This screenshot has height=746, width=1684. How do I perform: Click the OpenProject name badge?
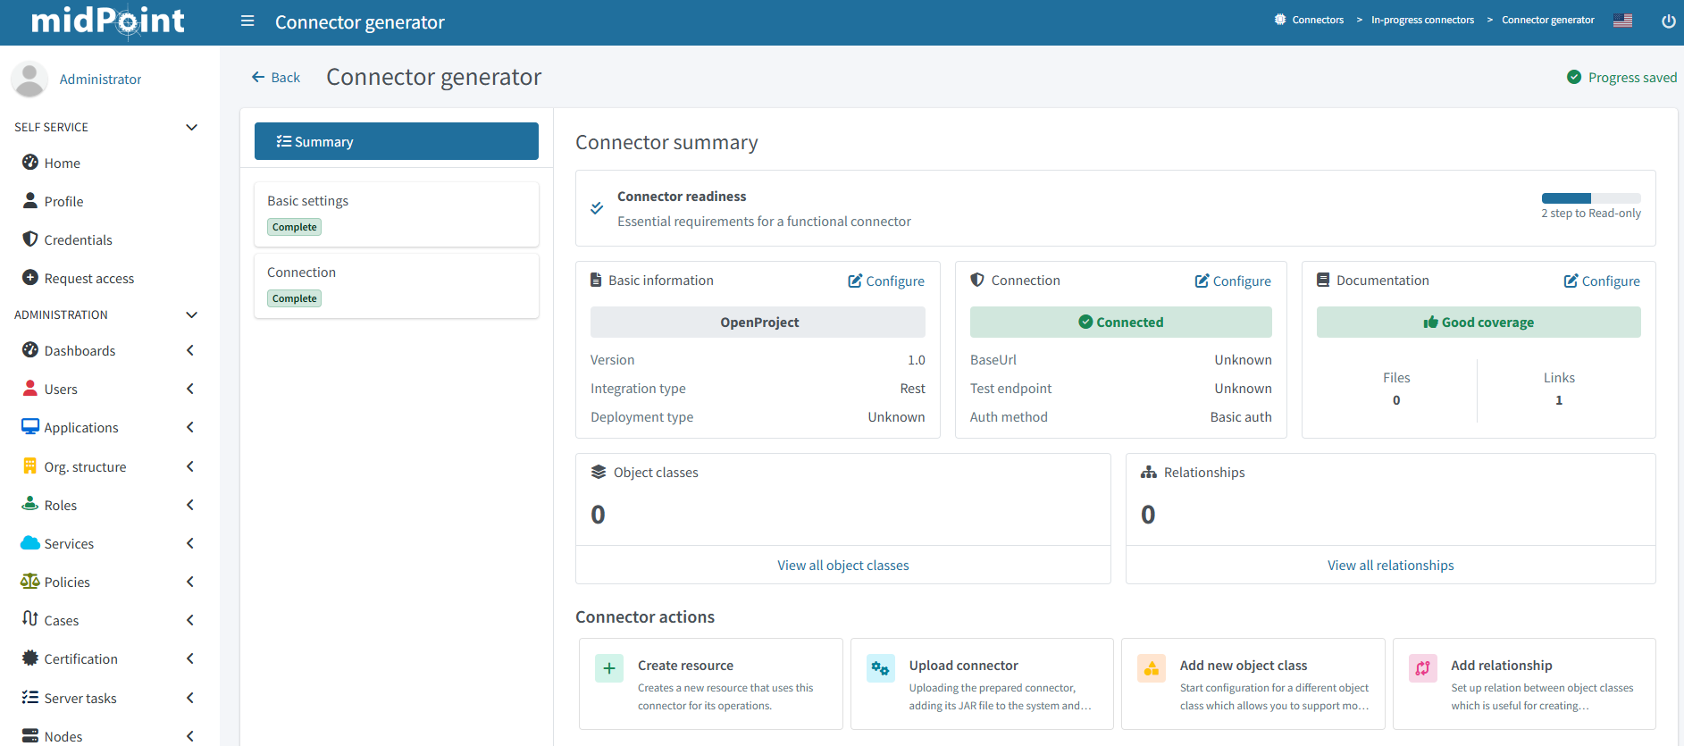coord(758,322)
